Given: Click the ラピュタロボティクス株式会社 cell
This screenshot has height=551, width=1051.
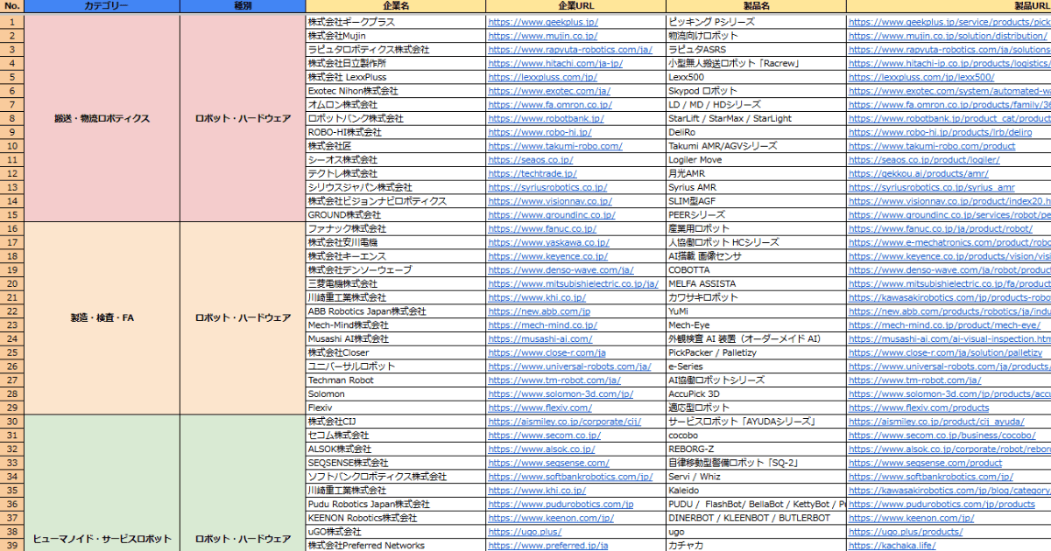Looking at the screenshot, I should [395, 50].
